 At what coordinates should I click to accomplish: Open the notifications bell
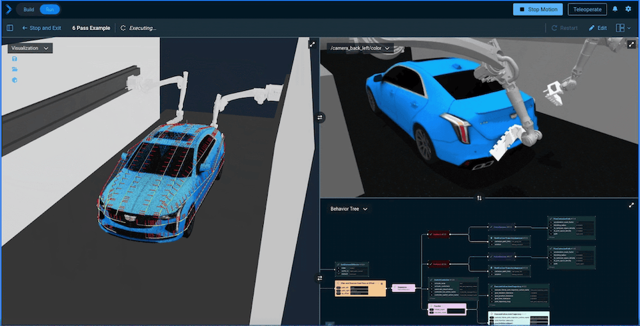[616, 9]
